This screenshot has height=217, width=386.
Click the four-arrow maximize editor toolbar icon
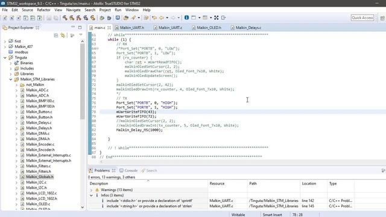216,17
